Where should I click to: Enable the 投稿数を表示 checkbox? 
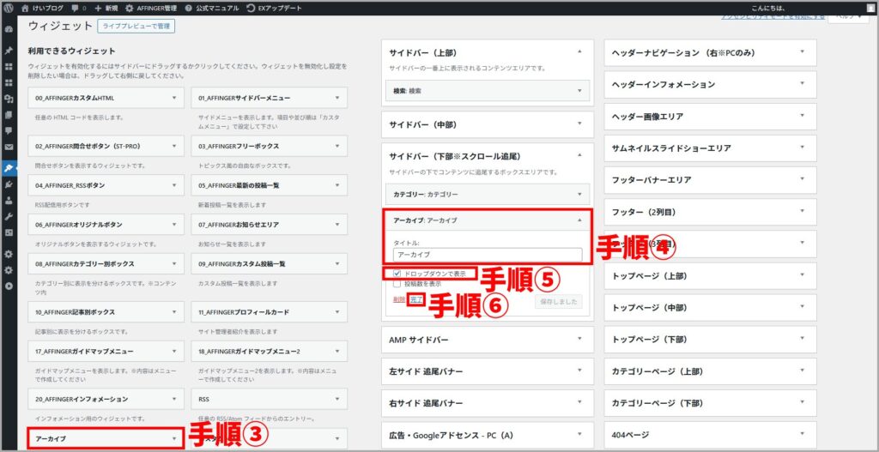coord(397,284)
